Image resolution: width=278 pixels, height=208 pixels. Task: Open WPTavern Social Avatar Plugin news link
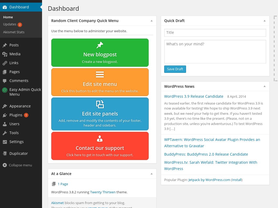212,143
